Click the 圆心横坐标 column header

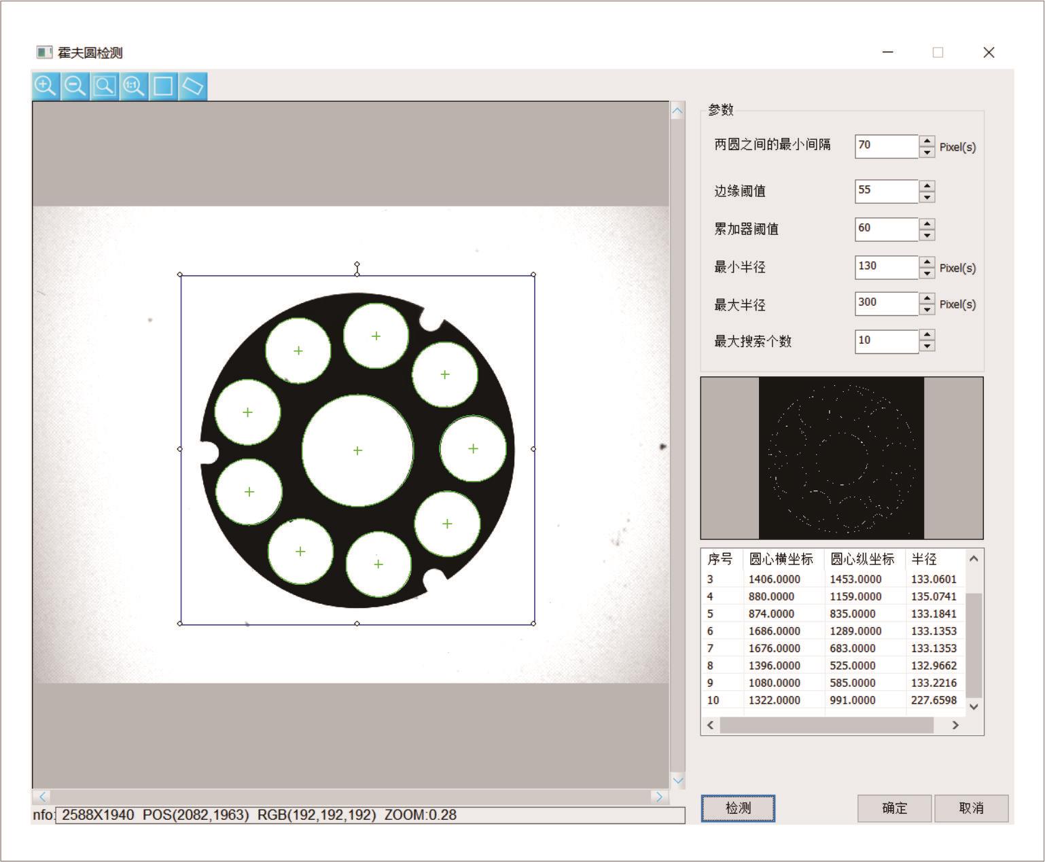coord(781,559)
